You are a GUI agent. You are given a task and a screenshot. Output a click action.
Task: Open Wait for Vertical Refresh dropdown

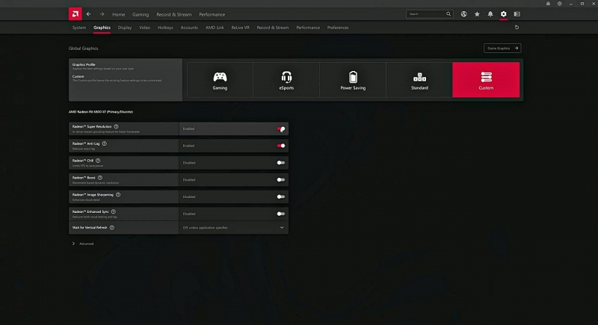click(x=282, y=226)
